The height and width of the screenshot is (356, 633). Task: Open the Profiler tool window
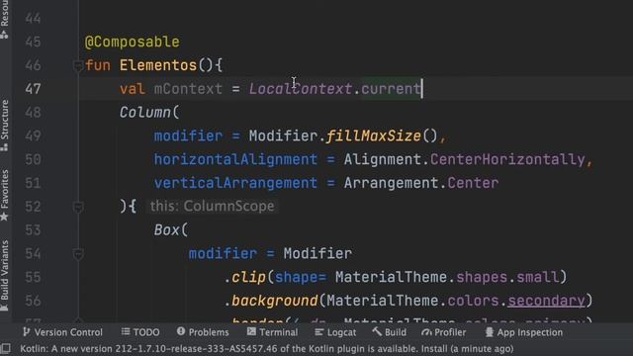pyautogui.click(x=444, y=332)
